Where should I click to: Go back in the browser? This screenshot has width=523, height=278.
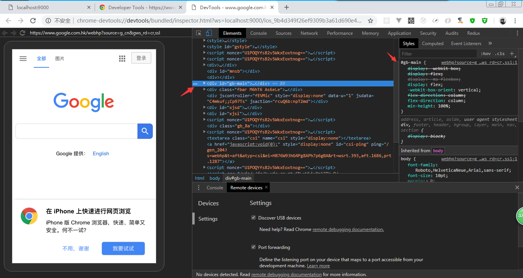coord(8,21)
